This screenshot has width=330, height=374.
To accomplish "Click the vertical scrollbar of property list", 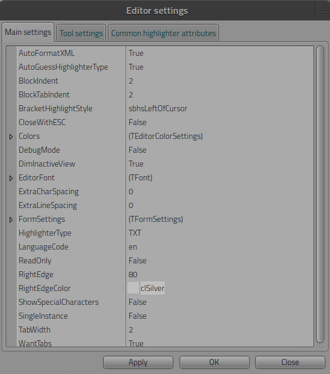I will click(x=320, y=194).
